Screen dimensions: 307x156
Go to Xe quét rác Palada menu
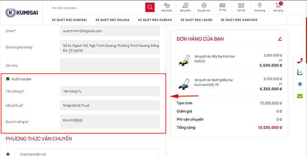113,20
